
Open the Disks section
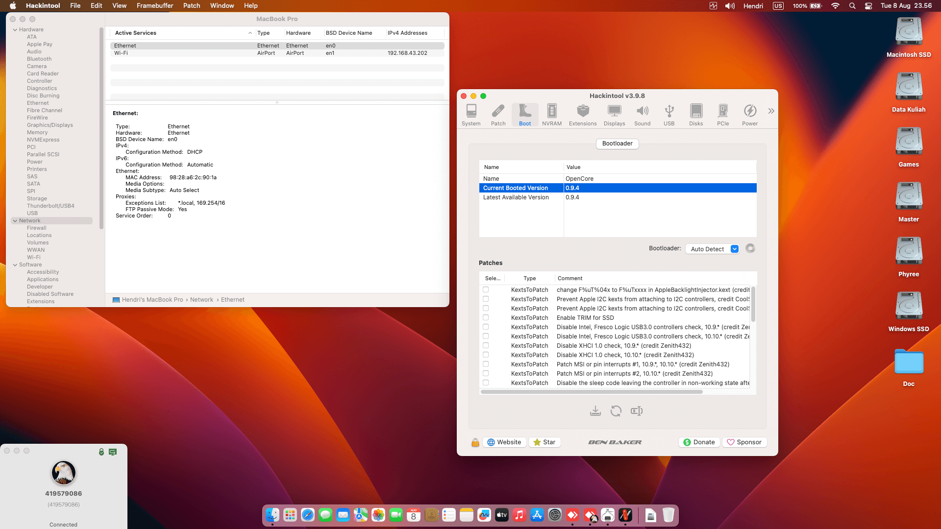[x=696, y=115]
